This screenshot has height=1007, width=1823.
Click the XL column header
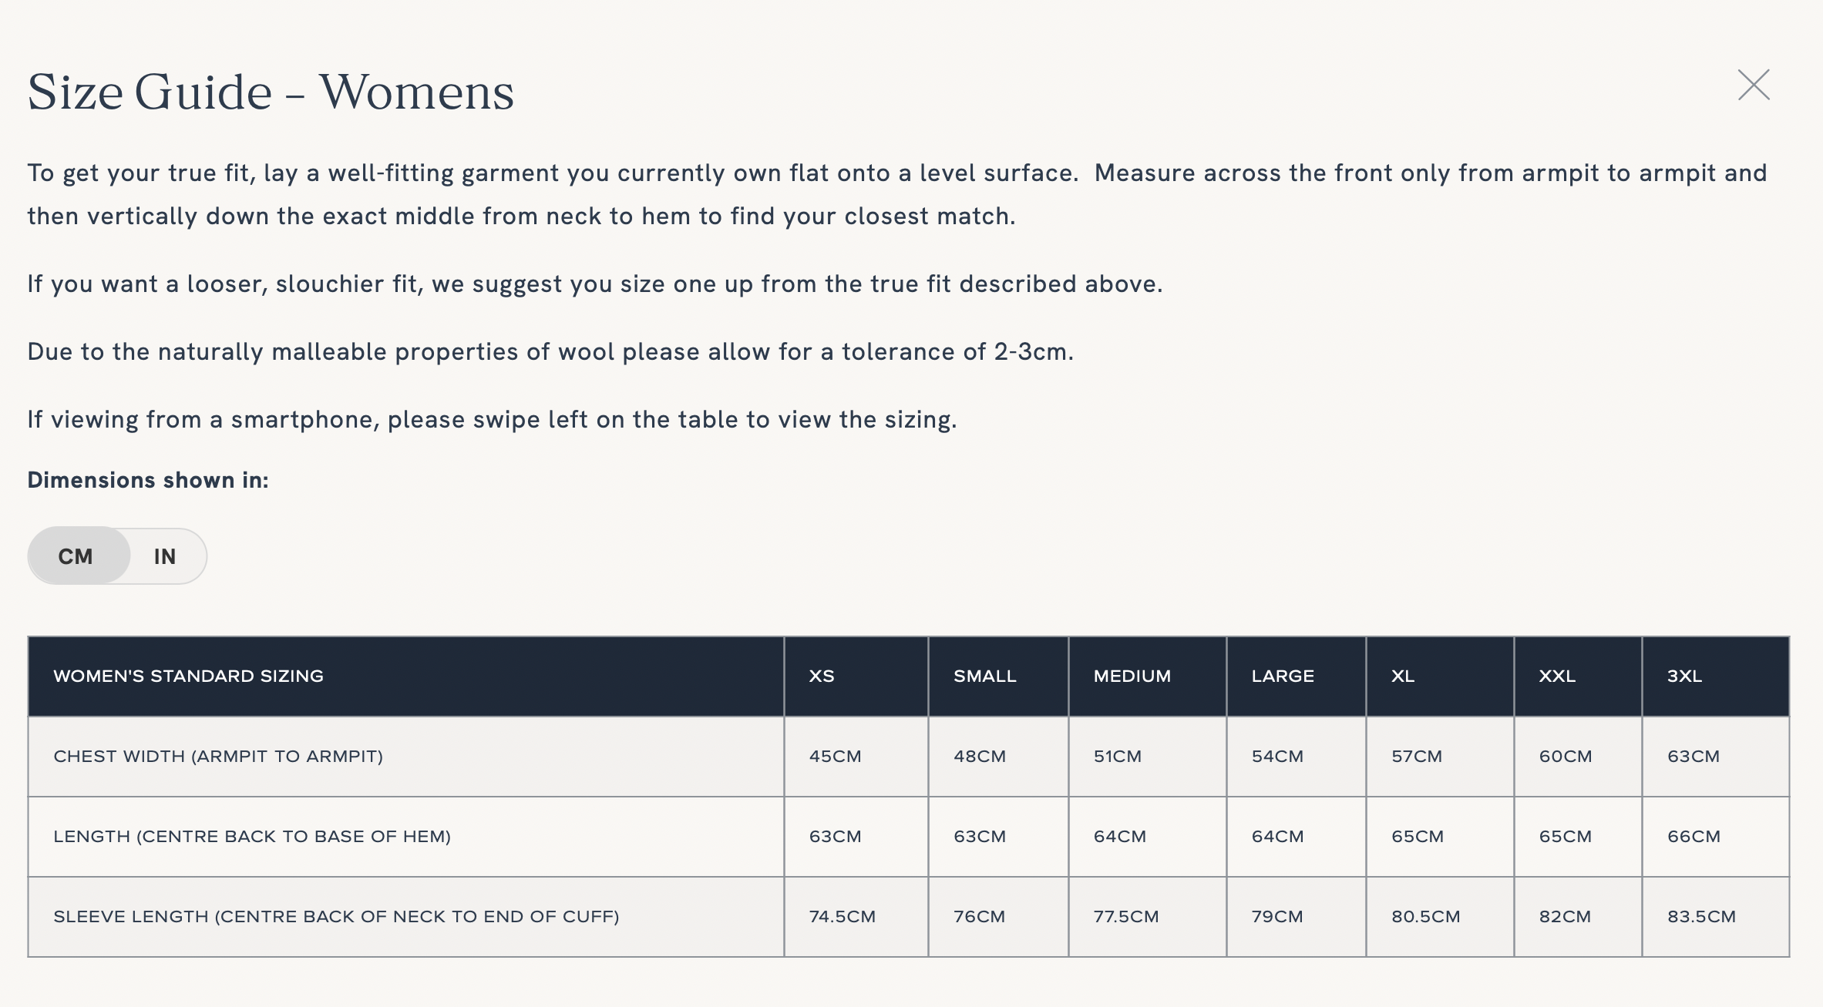click(x=1403, y=676)
